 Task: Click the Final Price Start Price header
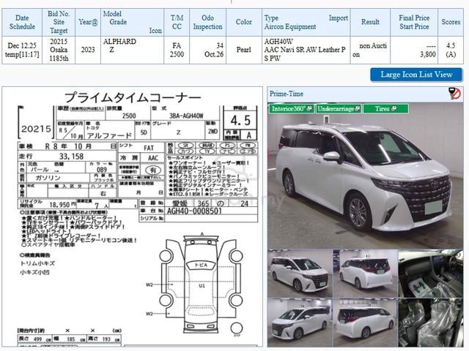(414, 23)
